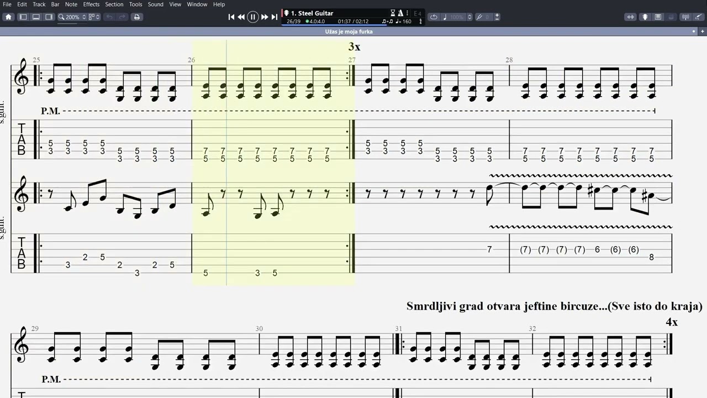Viewport: 707px width, 398px height.
Task: Adjust the 100% relative speed stepper
Action: click(x=469, y=17)
